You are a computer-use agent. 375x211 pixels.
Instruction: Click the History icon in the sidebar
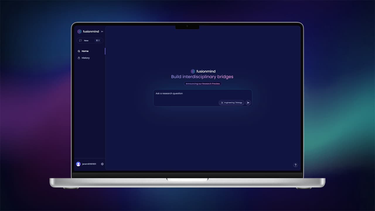79,58
